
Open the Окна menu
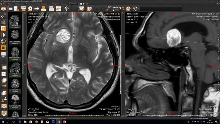coord(38,4)
